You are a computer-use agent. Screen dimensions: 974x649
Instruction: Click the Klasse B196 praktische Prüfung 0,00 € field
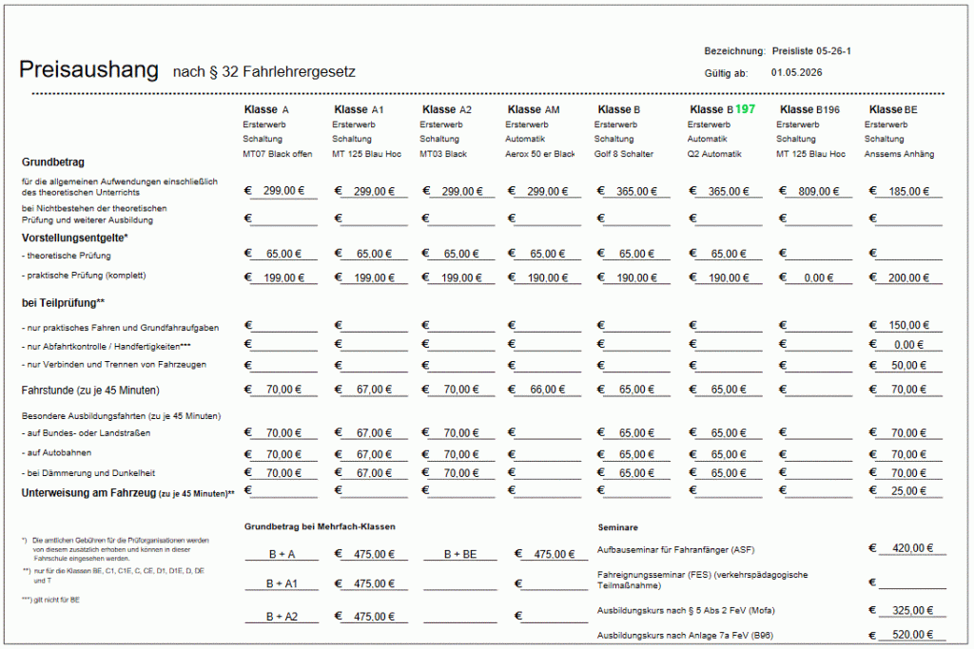(x=822, y=277)
